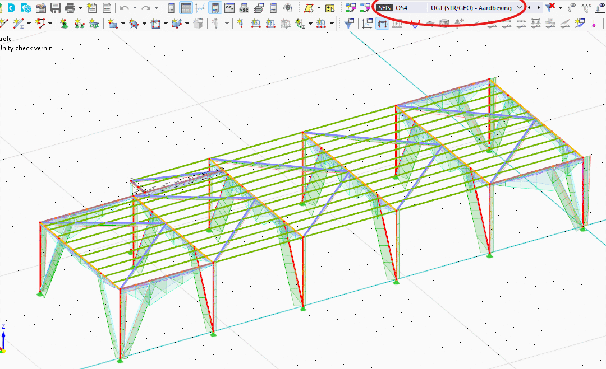Toggle the colored results panel button
This screenshot has width=606, height=369.
(x=215, y=8)
